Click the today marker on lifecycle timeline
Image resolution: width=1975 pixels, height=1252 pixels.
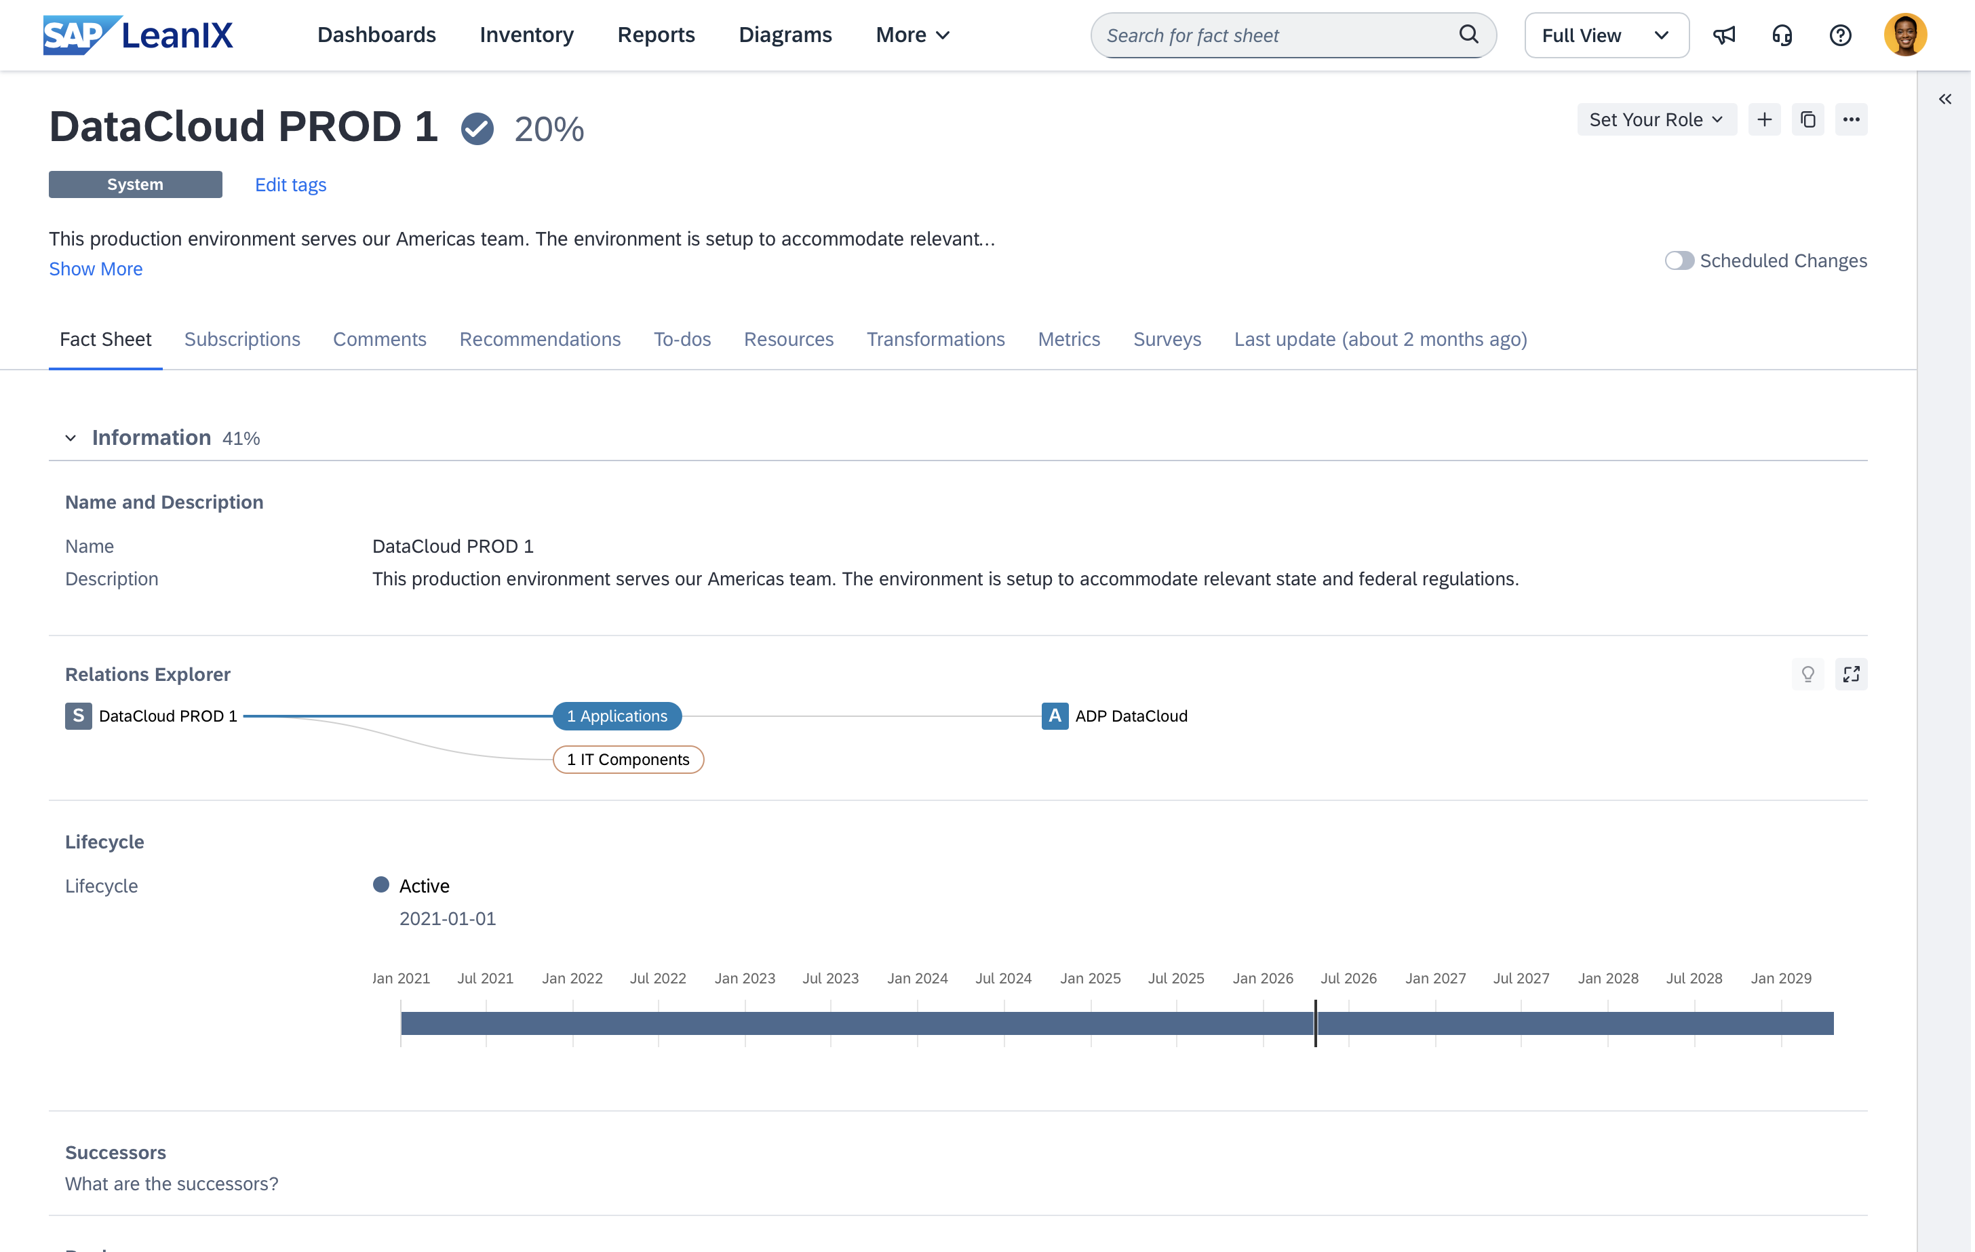(x=1316, y=1023)
